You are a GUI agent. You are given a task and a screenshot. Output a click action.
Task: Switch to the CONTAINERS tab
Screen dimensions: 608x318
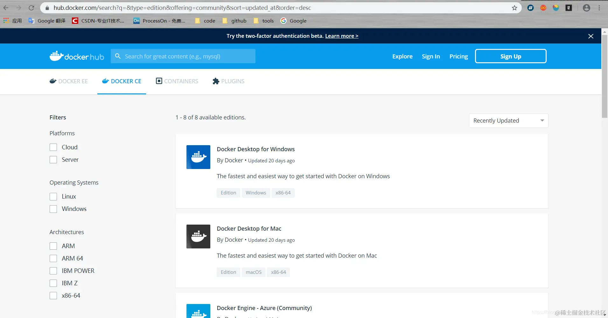click(177, 81)
